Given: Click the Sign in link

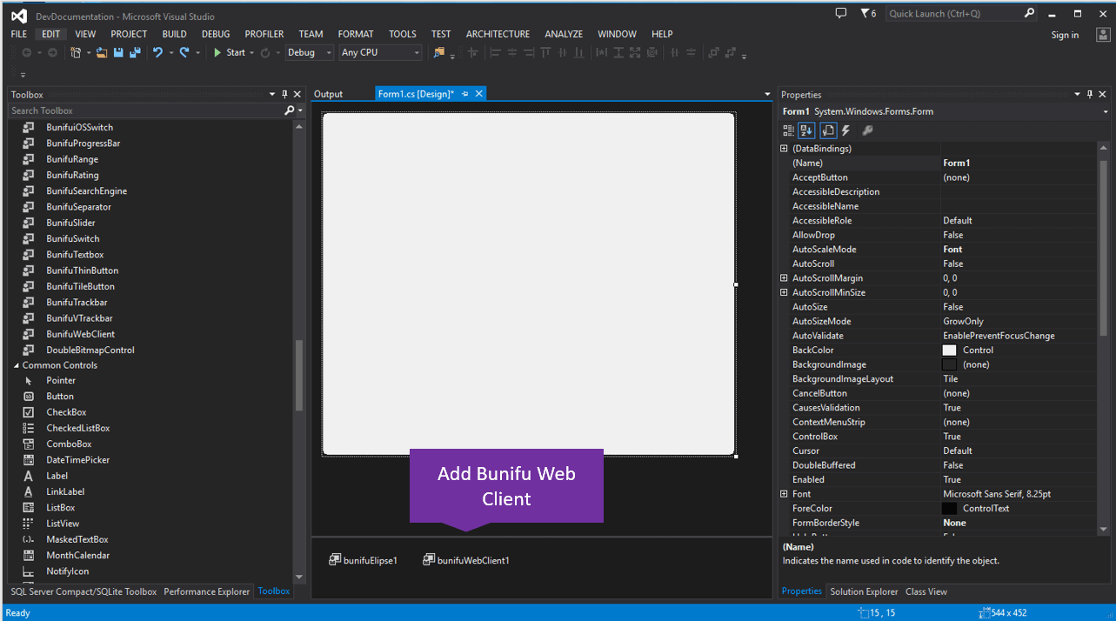Looking at the screenshot, I should click(x=1065, y=35).
